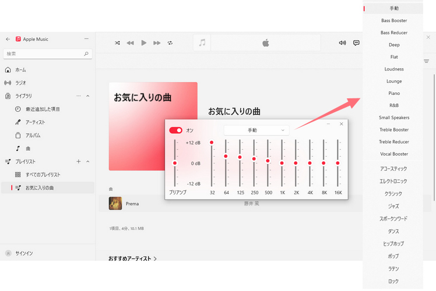Click the 250 Hz band slider handle
The width and height of the screenshot is (436, 291).
254,159
